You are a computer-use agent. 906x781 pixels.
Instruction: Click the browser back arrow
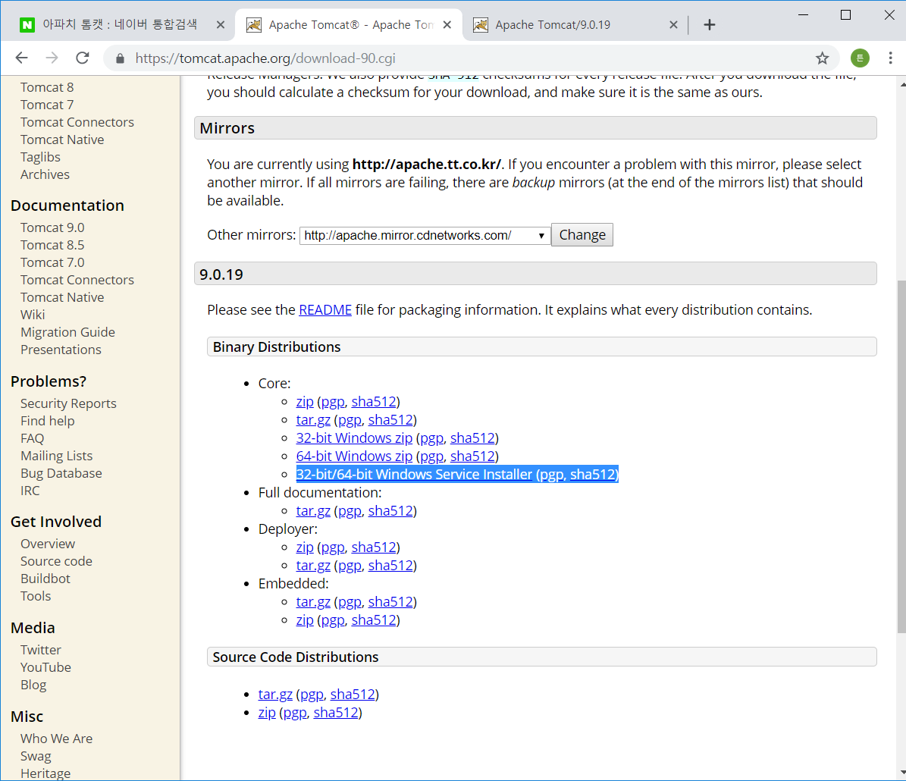click(21, 58)
